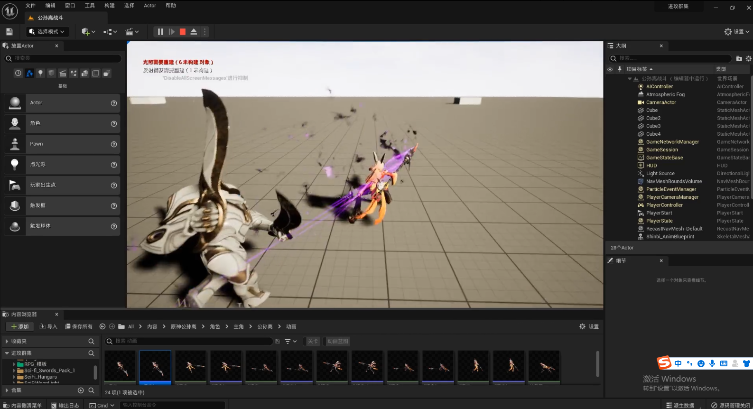The width and height of the screenshot is (753, 409).
Task: Click the 搜索类 search field
Action: (63, 58)
